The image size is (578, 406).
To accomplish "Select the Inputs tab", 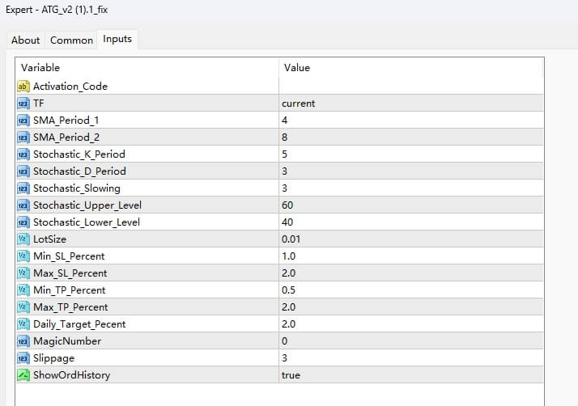I will coord(117,39).
